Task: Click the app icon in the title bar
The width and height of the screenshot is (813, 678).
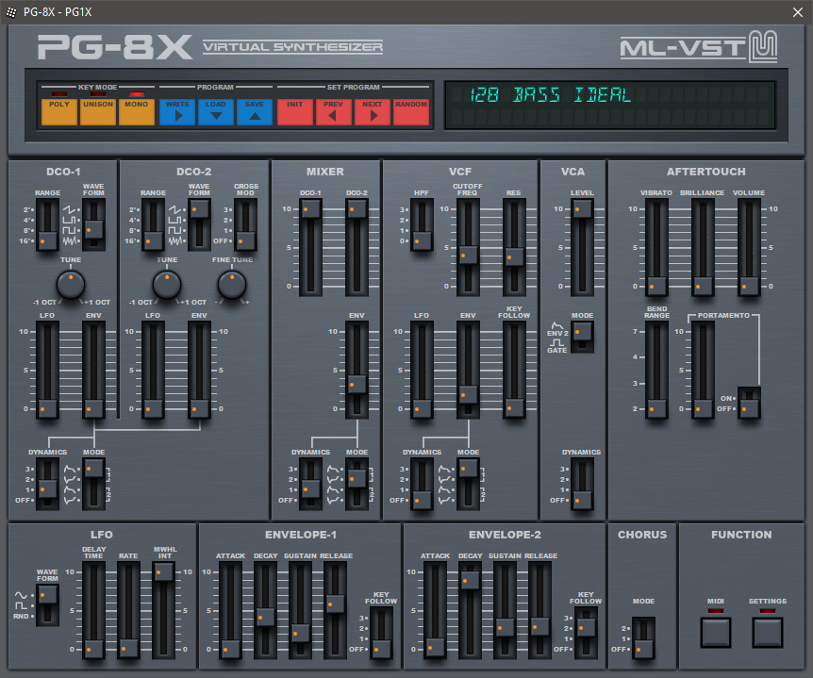Action: (x=11, y=12)
